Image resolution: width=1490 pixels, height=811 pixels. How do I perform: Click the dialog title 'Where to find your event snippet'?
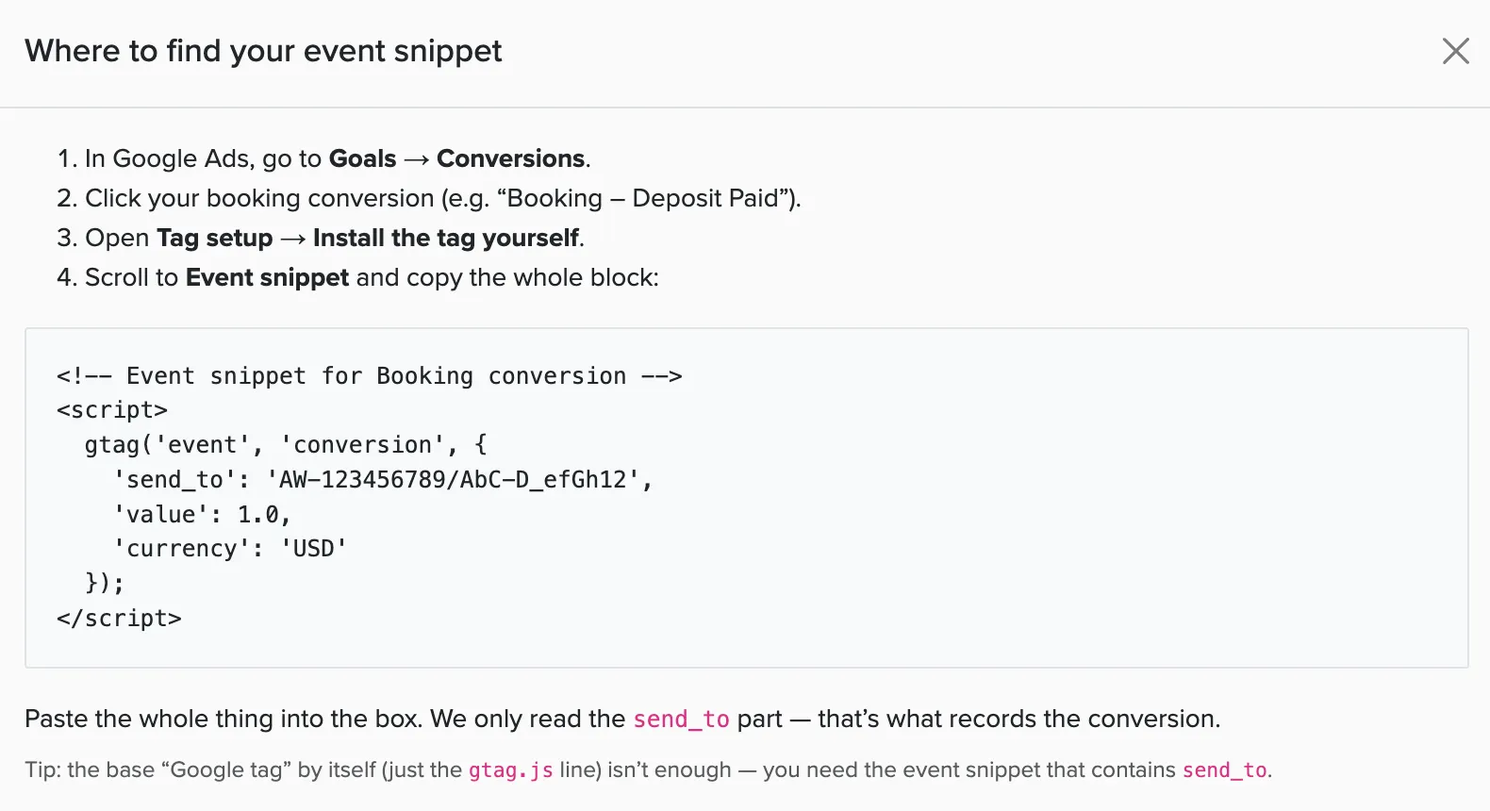(263, 51)
